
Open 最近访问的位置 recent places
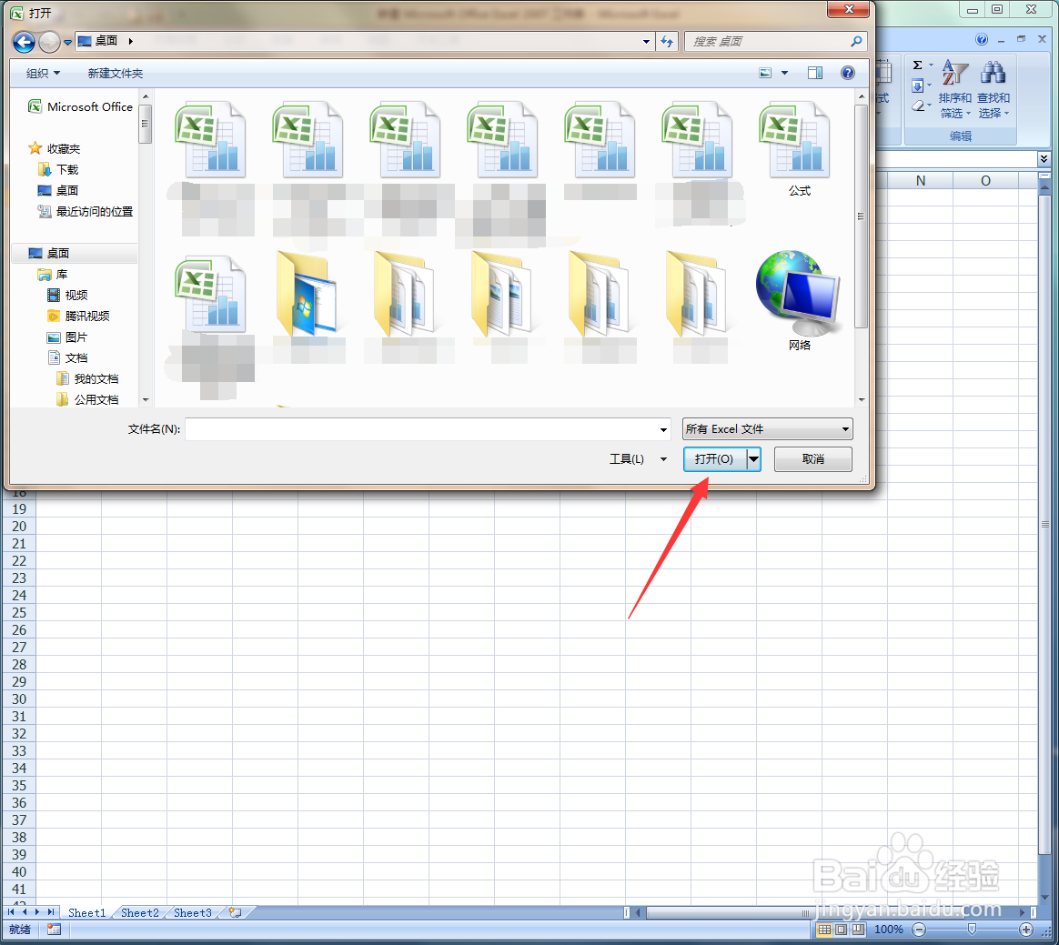pyautogui.click(x=86, y=211)
